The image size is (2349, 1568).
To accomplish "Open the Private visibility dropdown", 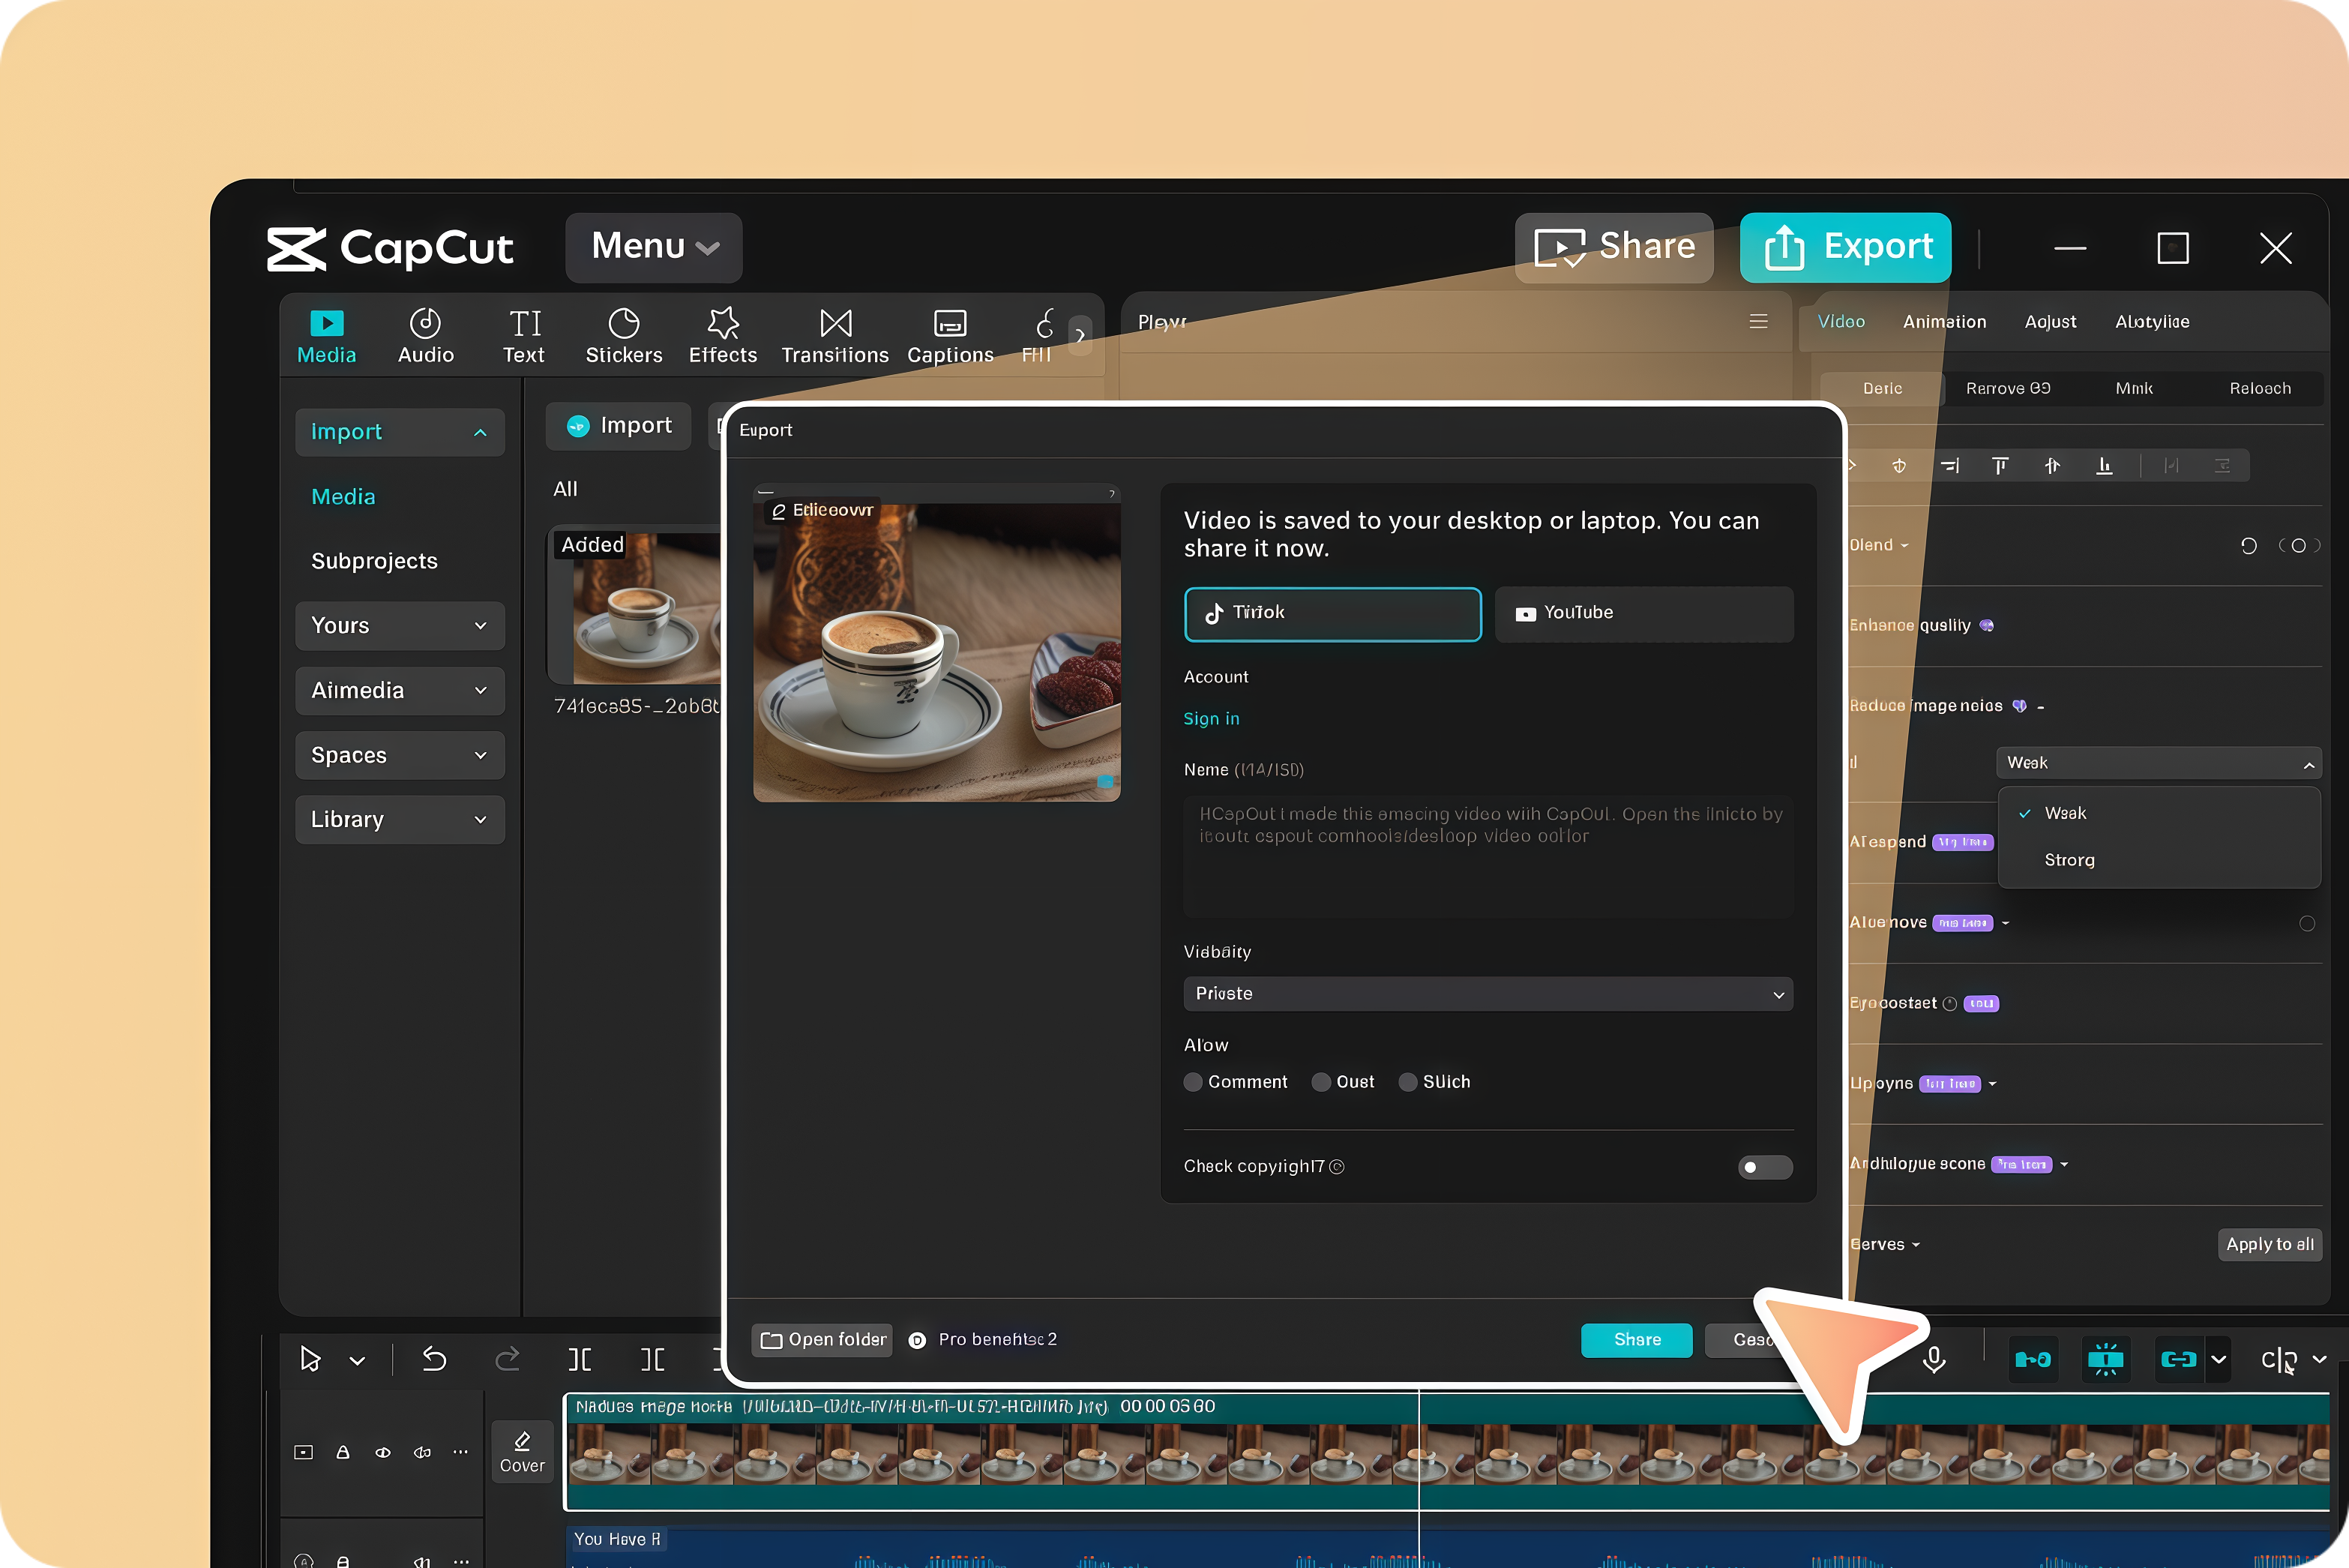I will [x=1488, y=993].
